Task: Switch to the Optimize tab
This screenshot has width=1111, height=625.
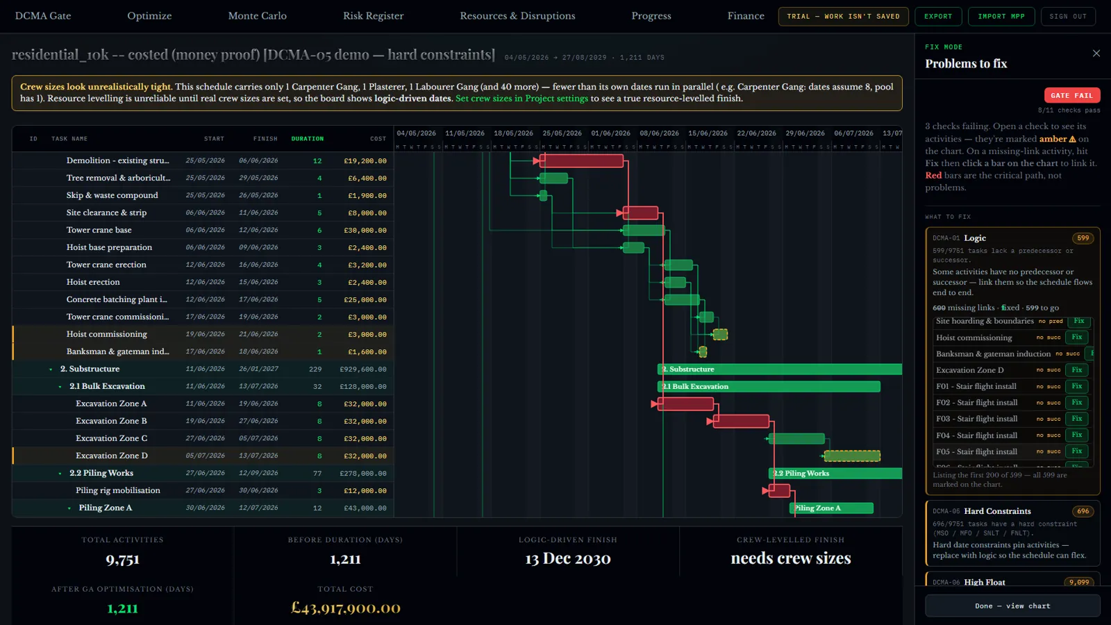Action: coord(149,16)
